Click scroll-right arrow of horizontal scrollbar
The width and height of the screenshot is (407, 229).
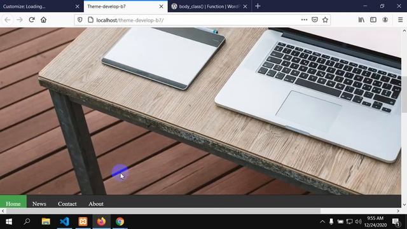point(398,211)
